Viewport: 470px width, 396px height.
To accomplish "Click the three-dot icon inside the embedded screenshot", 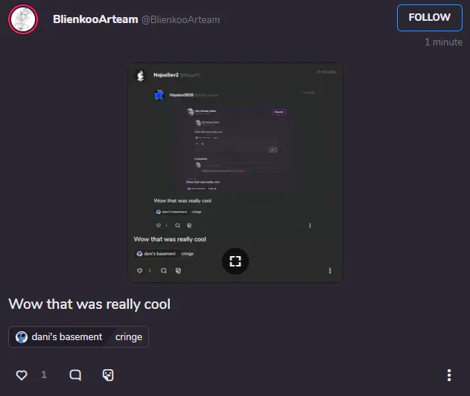I will 330,271.
